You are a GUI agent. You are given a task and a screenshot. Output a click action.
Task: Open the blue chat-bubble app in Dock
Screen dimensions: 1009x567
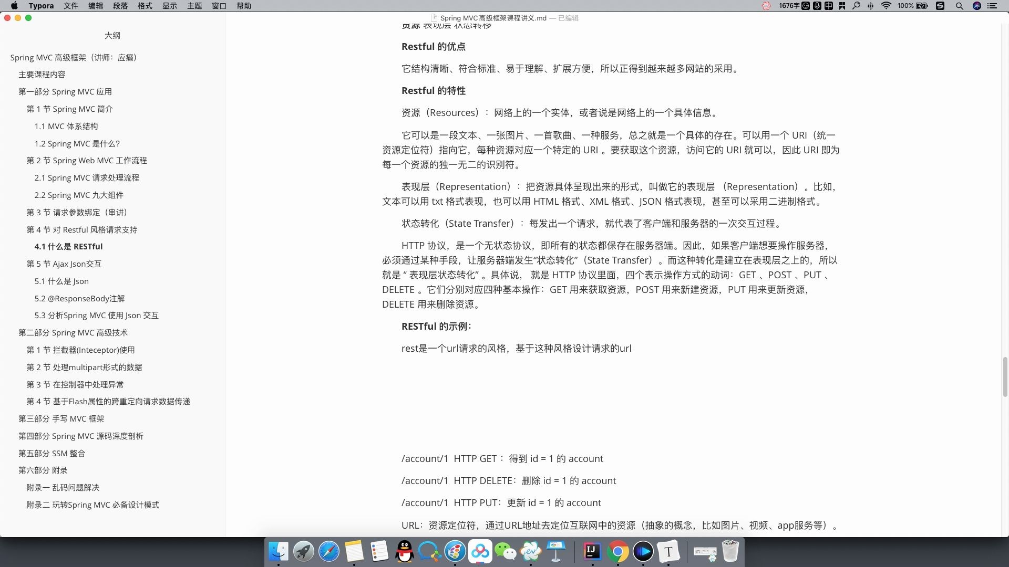click(430, 552)
